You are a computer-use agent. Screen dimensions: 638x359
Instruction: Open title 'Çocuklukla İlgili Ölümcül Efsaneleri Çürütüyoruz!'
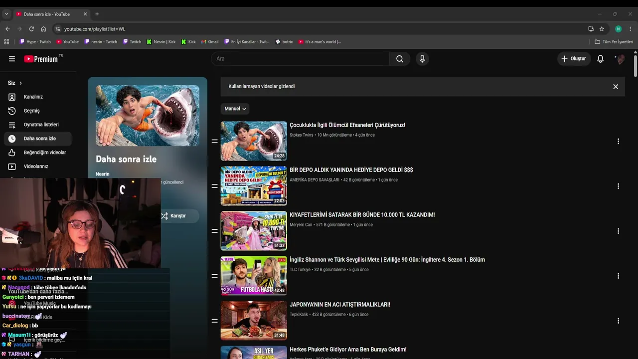point(347,125)
